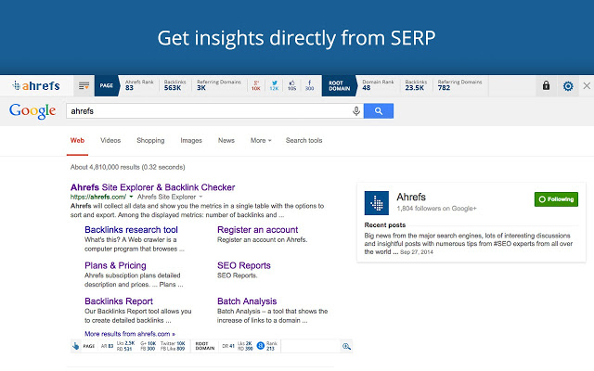Click the ahrefs logo in the toolbar

coord(36,86)
